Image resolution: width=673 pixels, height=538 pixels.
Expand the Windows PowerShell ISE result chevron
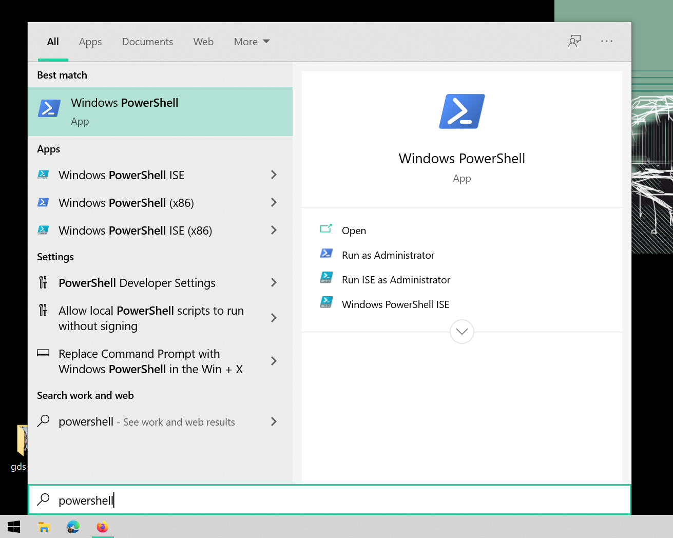click(x=274, y=175)
